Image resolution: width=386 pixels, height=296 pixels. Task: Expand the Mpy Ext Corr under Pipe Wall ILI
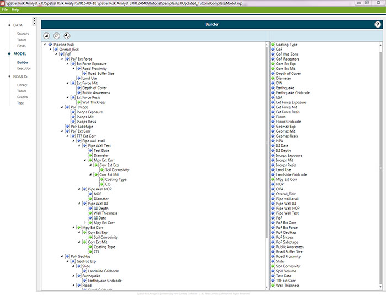(x=85, y=223)
